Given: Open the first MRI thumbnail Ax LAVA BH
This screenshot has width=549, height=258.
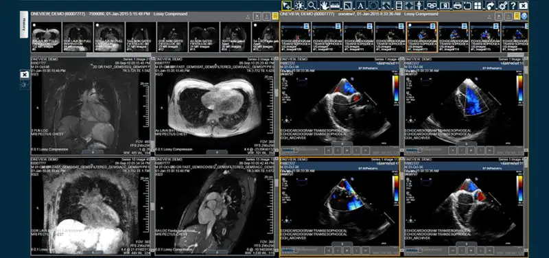Looking at the screenshot, I should coord(46,37).
